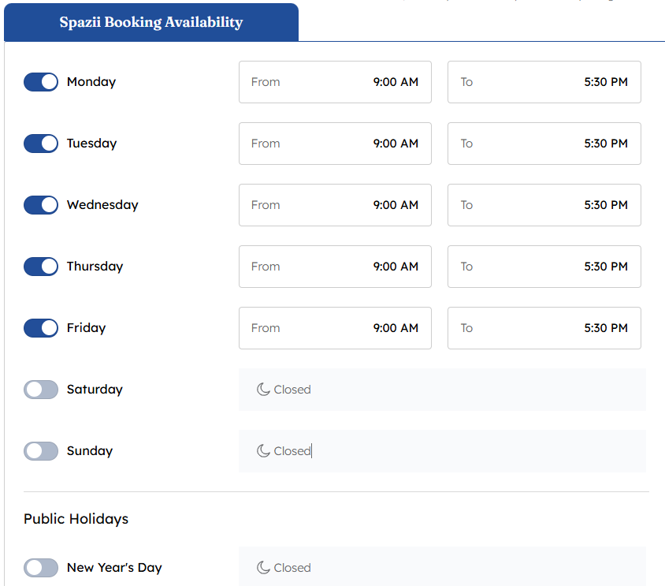This screenshot has height=586, width=665.
Task: Open Monday To 5:30 PM field
Action: (544, 82)
